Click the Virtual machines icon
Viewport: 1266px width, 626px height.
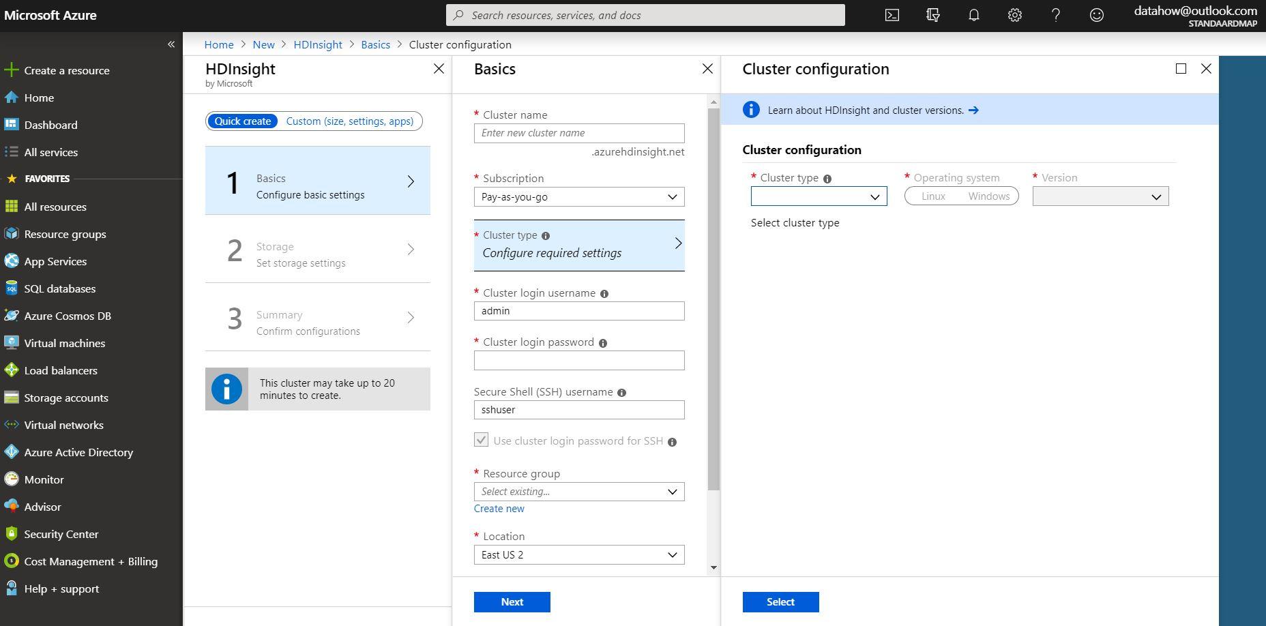point(11,343)
